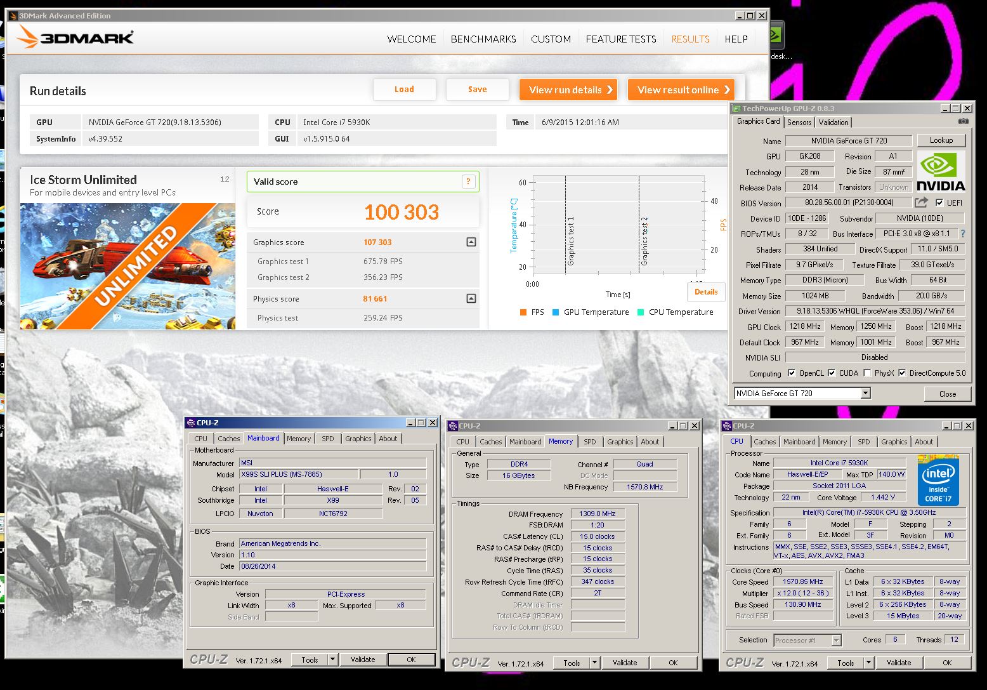Click the CPU-Z Memory window title icon
The width and height of the screenshot is (987, 690).
point(452,426)
